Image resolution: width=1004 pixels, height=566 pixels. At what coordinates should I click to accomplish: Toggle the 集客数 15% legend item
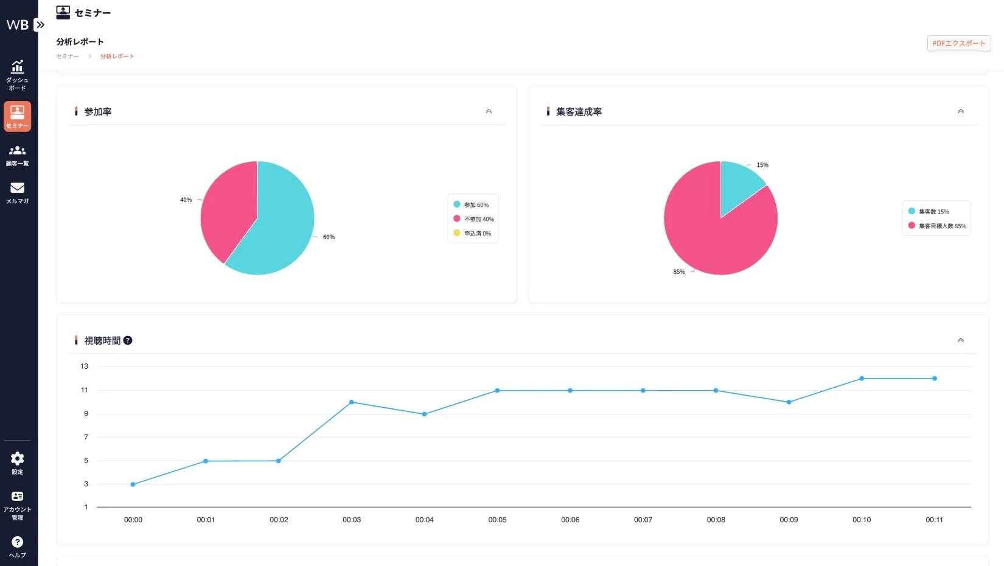point(929,211)
